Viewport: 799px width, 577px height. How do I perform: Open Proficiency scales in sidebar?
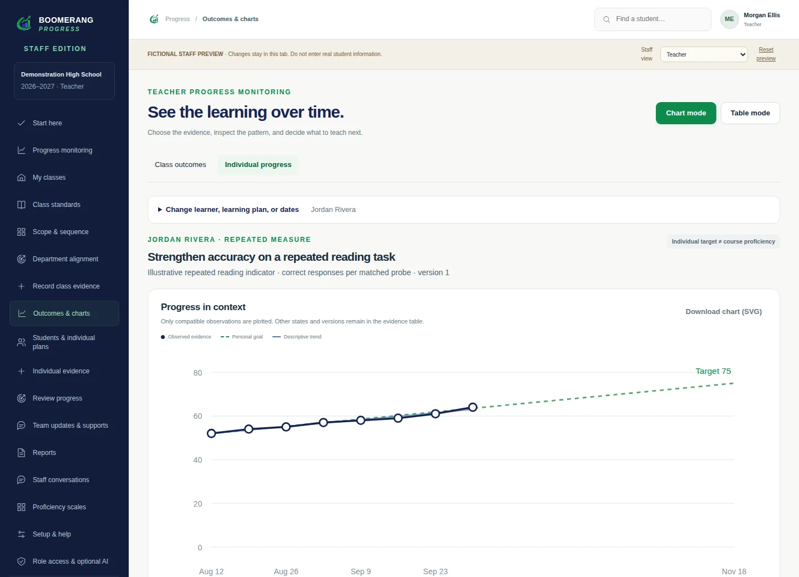(64, 507)
